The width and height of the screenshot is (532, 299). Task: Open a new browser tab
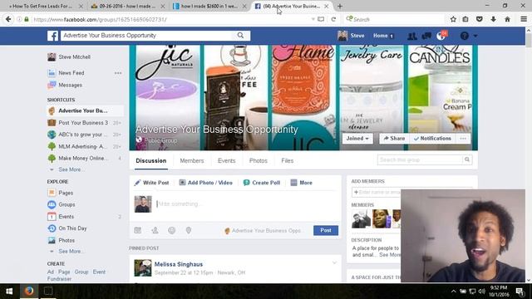340,6
